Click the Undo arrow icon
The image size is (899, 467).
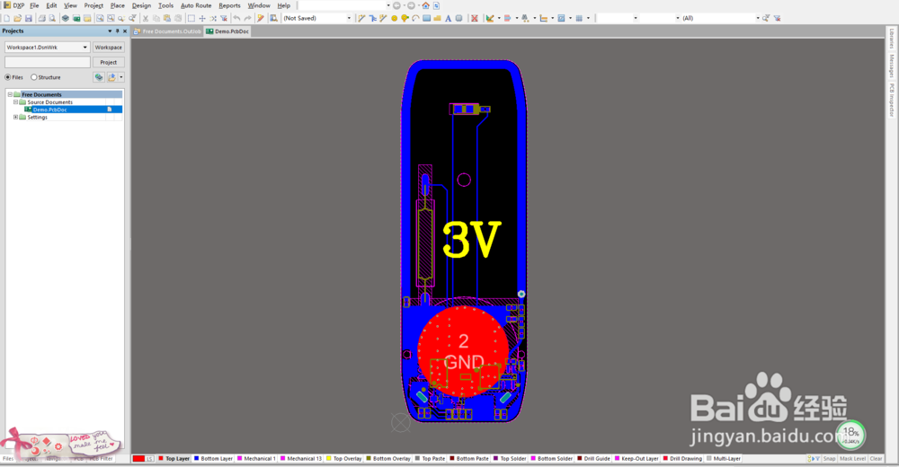pos(236,18)
